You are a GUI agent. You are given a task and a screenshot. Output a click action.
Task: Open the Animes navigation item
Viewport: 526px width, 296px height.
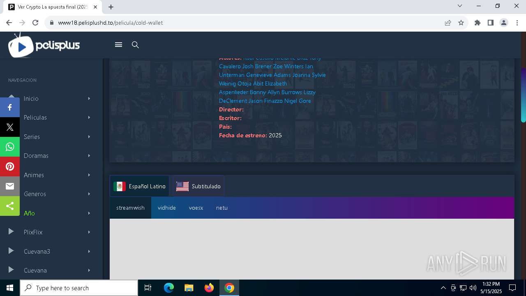click(x=34, y=175)
